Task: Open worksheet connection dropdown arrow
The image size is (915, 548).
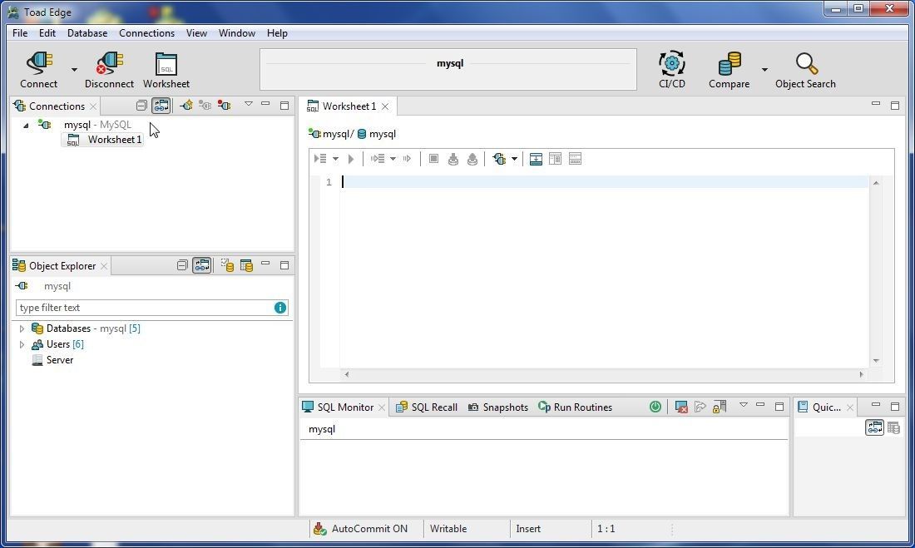Action: point(514,159)
